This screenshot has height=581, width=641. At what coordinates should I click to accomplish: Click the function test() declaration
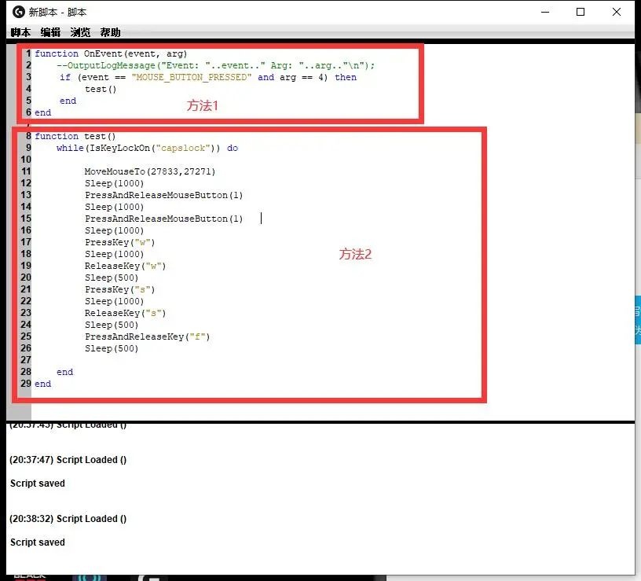coord(75,136)
